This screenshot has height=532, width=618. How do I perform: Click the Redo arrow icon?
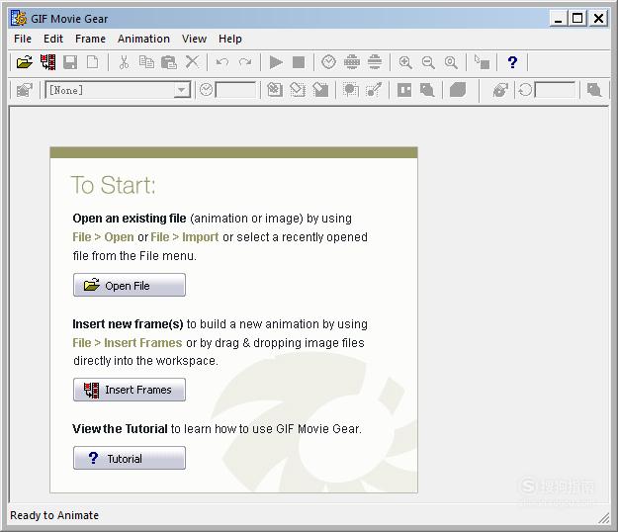click(245, 62)
